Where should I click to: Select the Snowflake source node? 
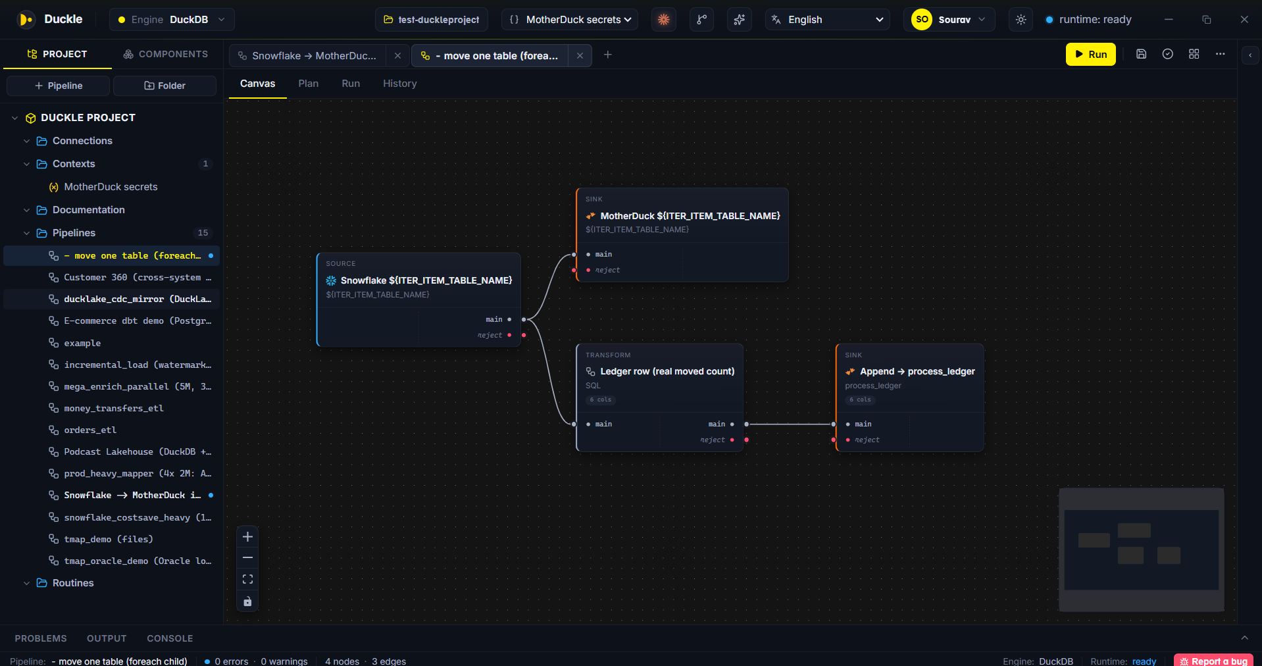click(419, 299)
